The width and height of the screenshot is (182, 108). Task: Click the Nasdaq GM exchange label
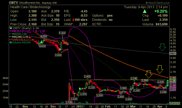pos(49,3)
